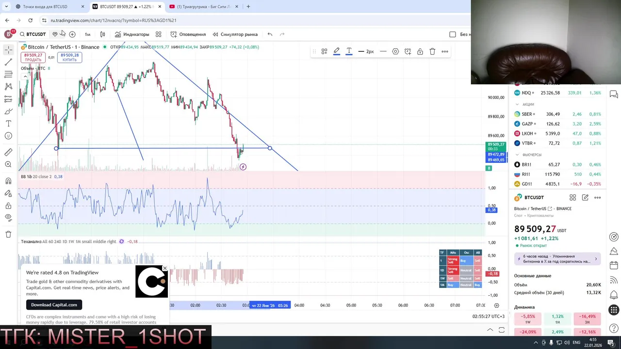
Task: Select the GD1! futures row
Action: (x=557, y=184)
